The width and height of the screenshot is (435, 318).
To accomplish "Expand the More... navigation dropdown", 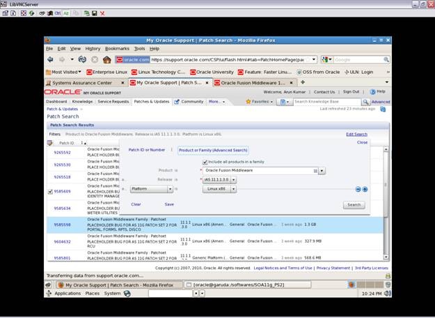I will (216, 102).
